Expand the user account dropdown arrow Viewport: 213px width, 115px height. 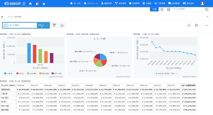(x=208, y=4)
